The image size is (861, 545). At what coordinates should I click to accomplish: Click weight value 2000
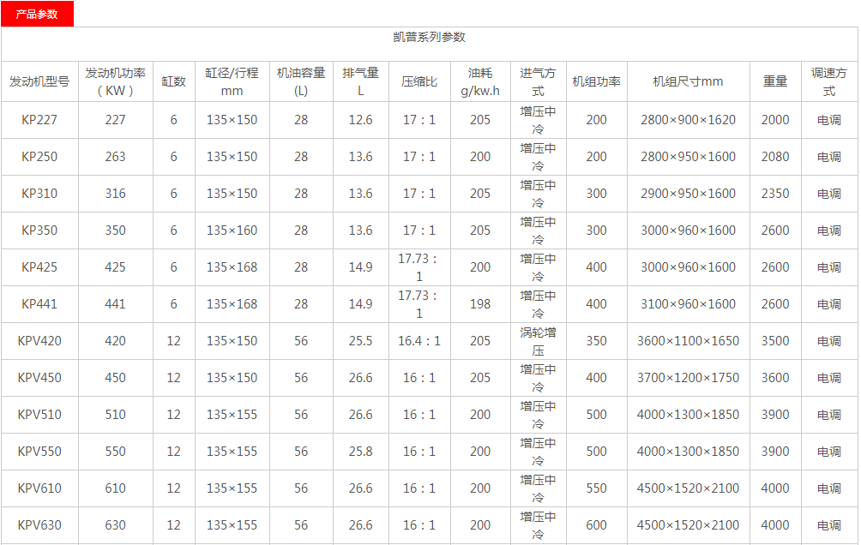[x=775, y=120]
